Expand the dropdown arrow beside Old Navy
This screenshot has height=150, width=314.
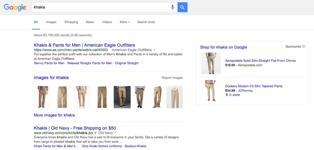pyautogui.click(x=115, y=133)
